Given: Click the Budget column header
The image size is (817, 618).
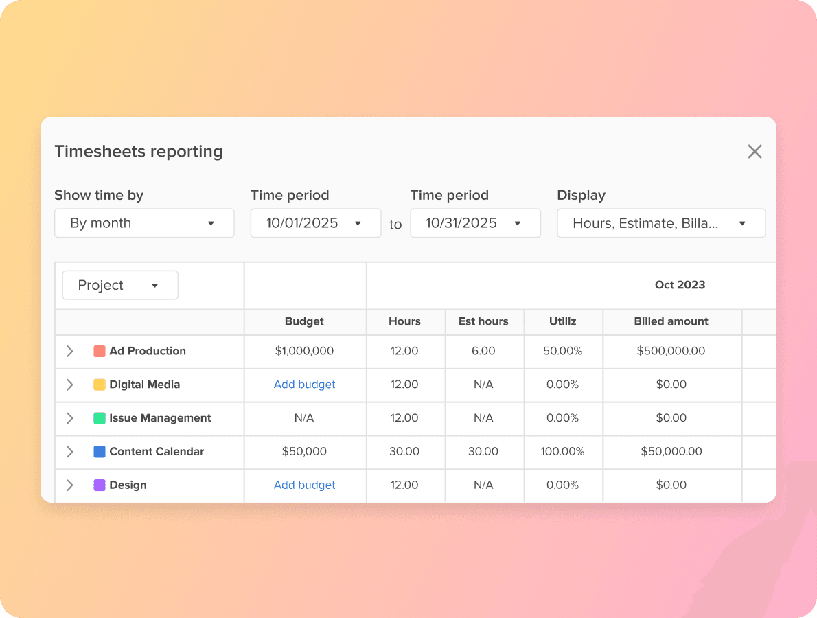Looking at the screenshot, I should 304,321.
